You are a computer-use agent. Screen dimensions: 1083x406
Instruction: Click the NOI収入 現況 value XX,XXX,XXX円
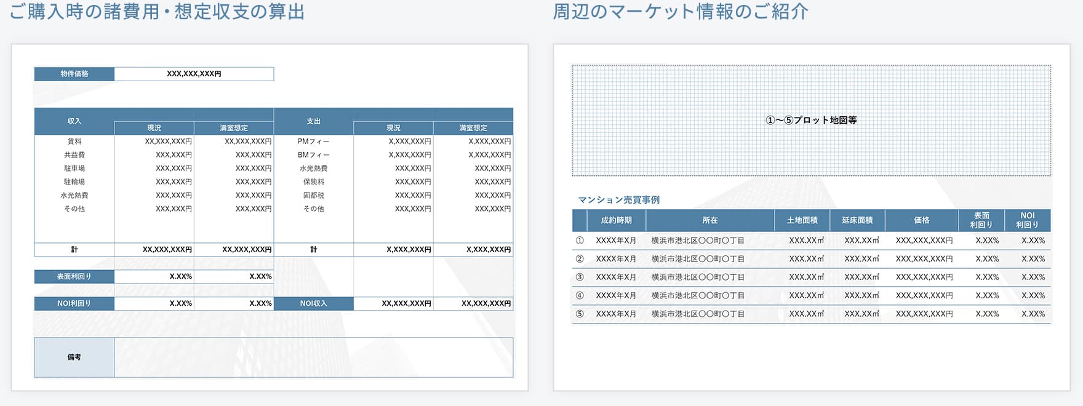[407, 304]
